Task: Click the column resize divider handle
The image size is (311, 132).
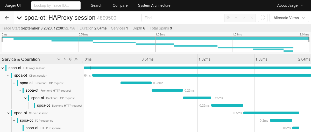Action: click(x=82, y=62)
